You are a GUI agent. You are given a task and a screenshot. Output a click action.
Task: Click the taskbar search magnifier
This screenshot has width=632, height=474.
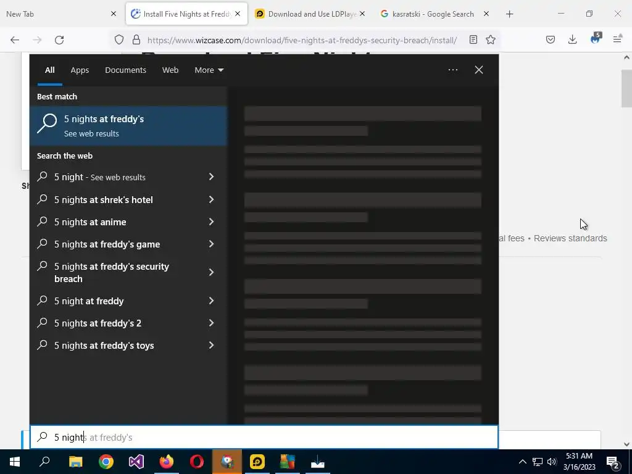(44, 462)
